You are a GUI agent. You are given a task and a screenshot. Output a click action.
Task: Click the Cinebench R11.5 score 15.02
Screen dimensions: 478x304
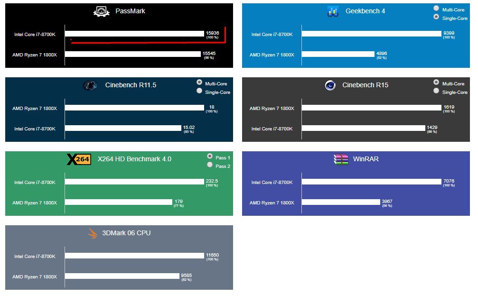[189, 128]
